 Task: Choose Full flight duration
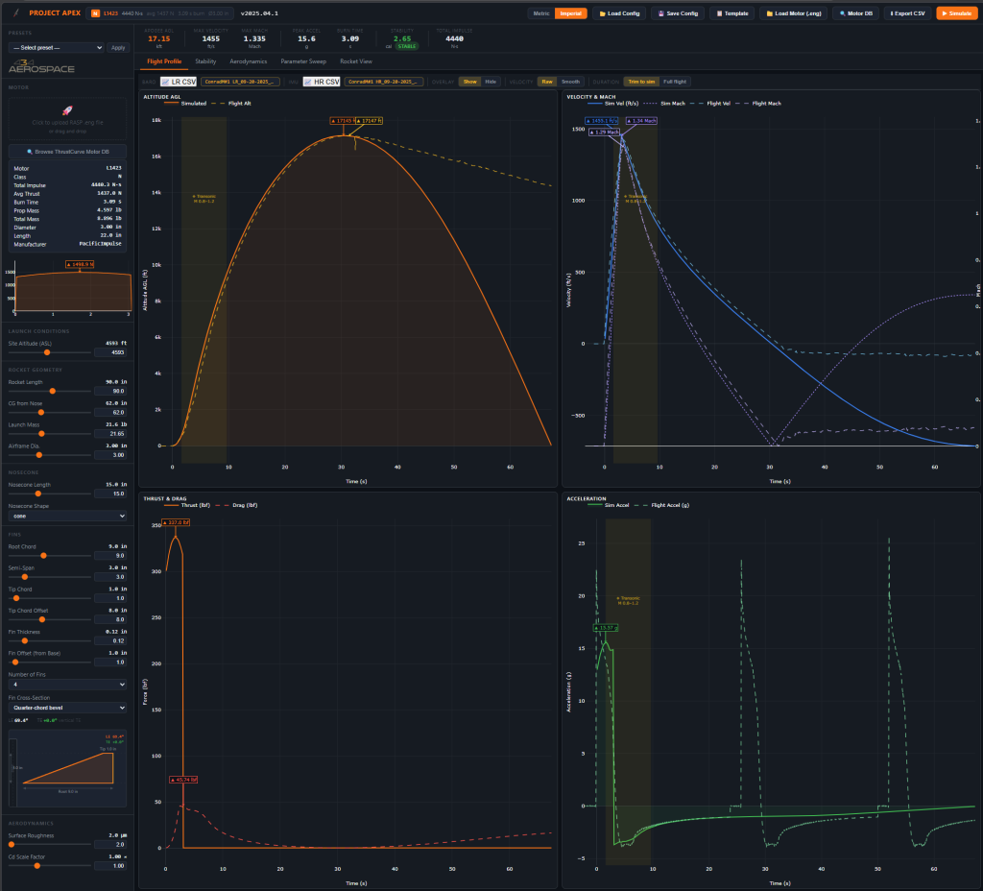pos(675,82)
